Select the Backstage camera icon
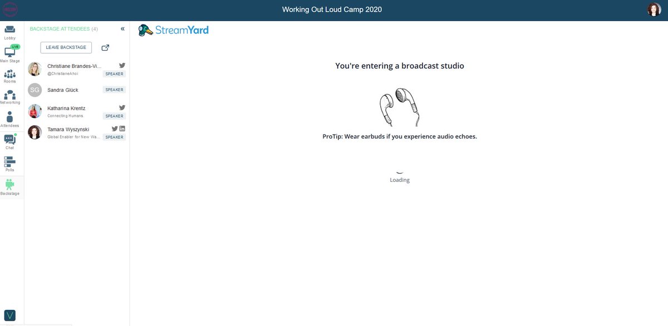 (x=10, y=185)
